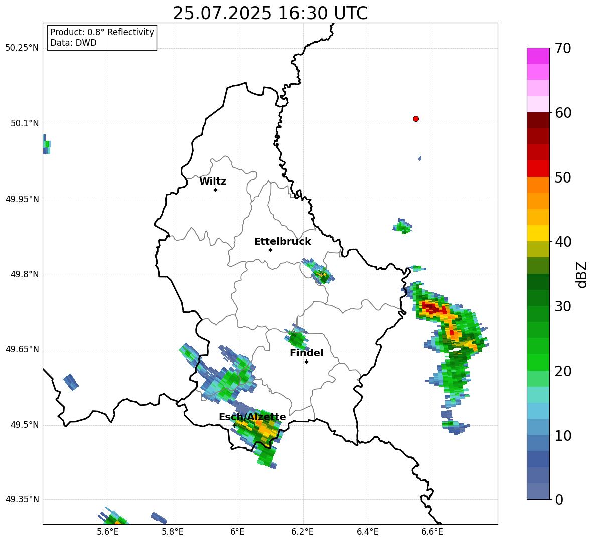
Task: Click the 6.2°E longitude label
Action: pyautogui.click(x=303, y=532)
